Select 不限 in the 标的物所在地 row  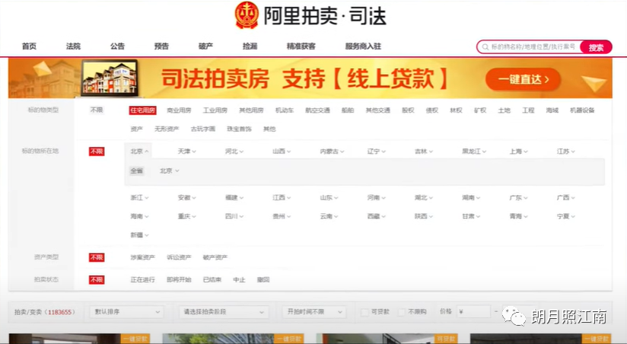point(97,151)
